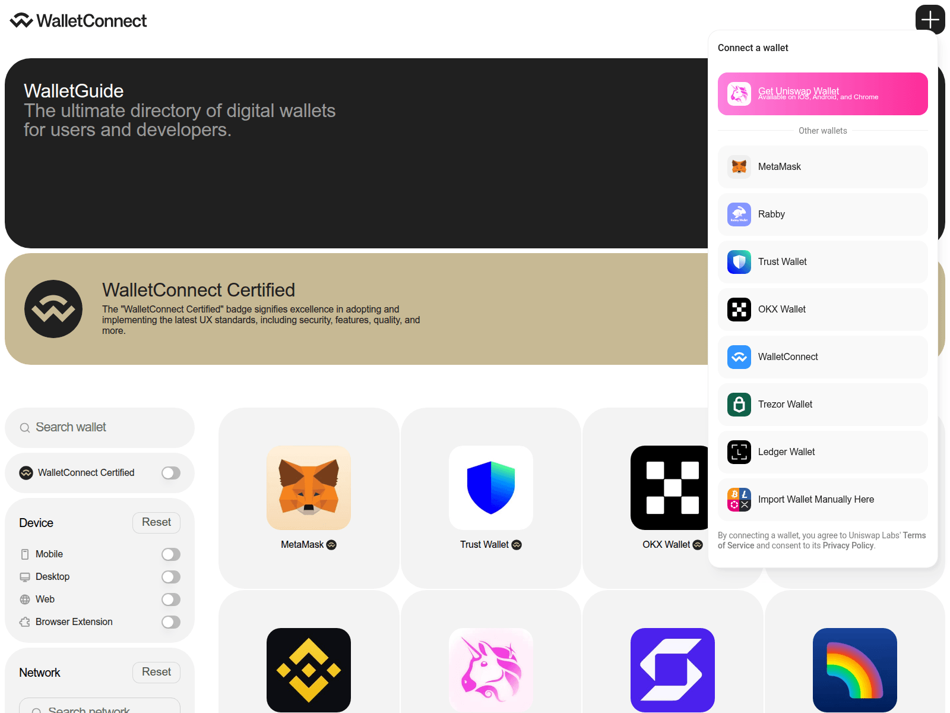950x713 pixels.
Task: Click the Ledger Wallet icon in list
Action: 739,452
